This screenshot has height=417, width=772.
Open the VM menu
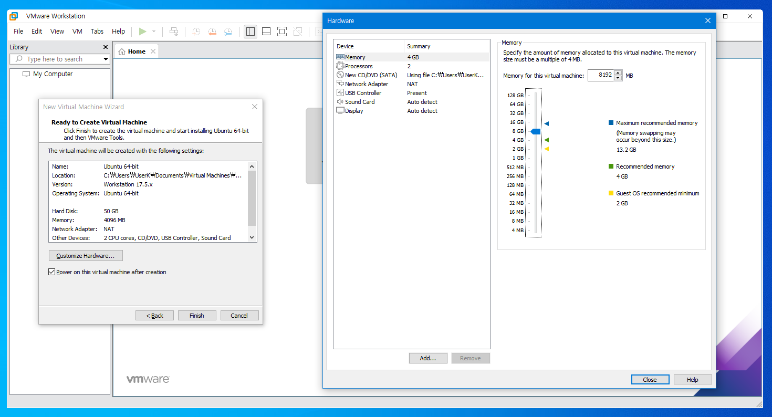click(77, 32)
